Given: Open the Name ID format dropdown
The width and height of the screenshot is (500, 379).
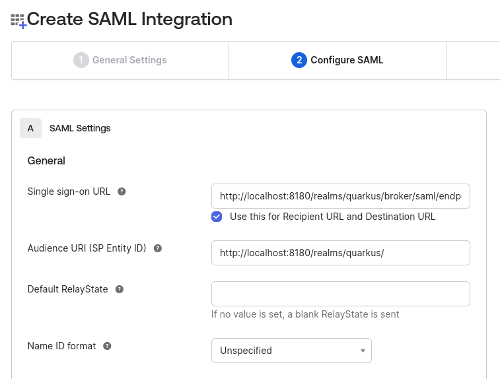Looking at the screenshot, I should (291, 351).
